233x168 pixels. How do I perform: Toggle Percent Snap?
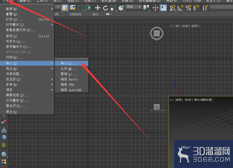pyautogui.click(x=188, y=8)
